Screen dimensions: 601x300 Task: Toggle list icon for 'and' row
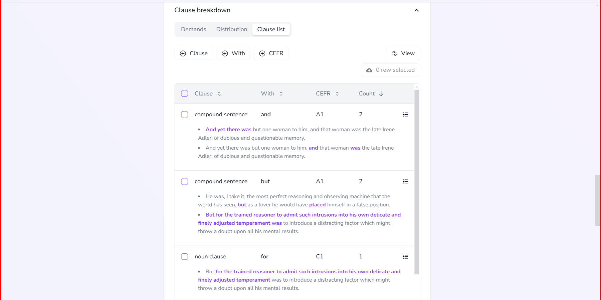click(405, 115)
